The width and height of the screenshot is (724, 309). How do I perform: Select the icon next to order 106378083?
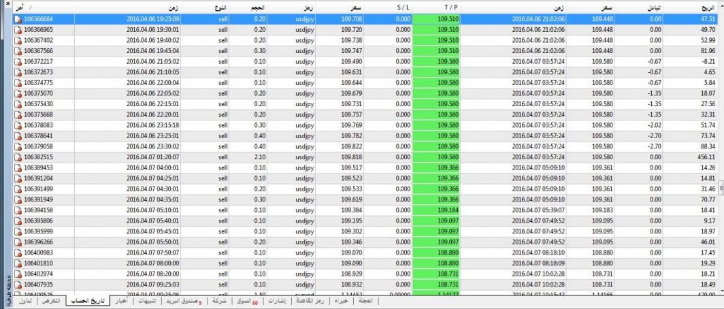pos(18,125)
